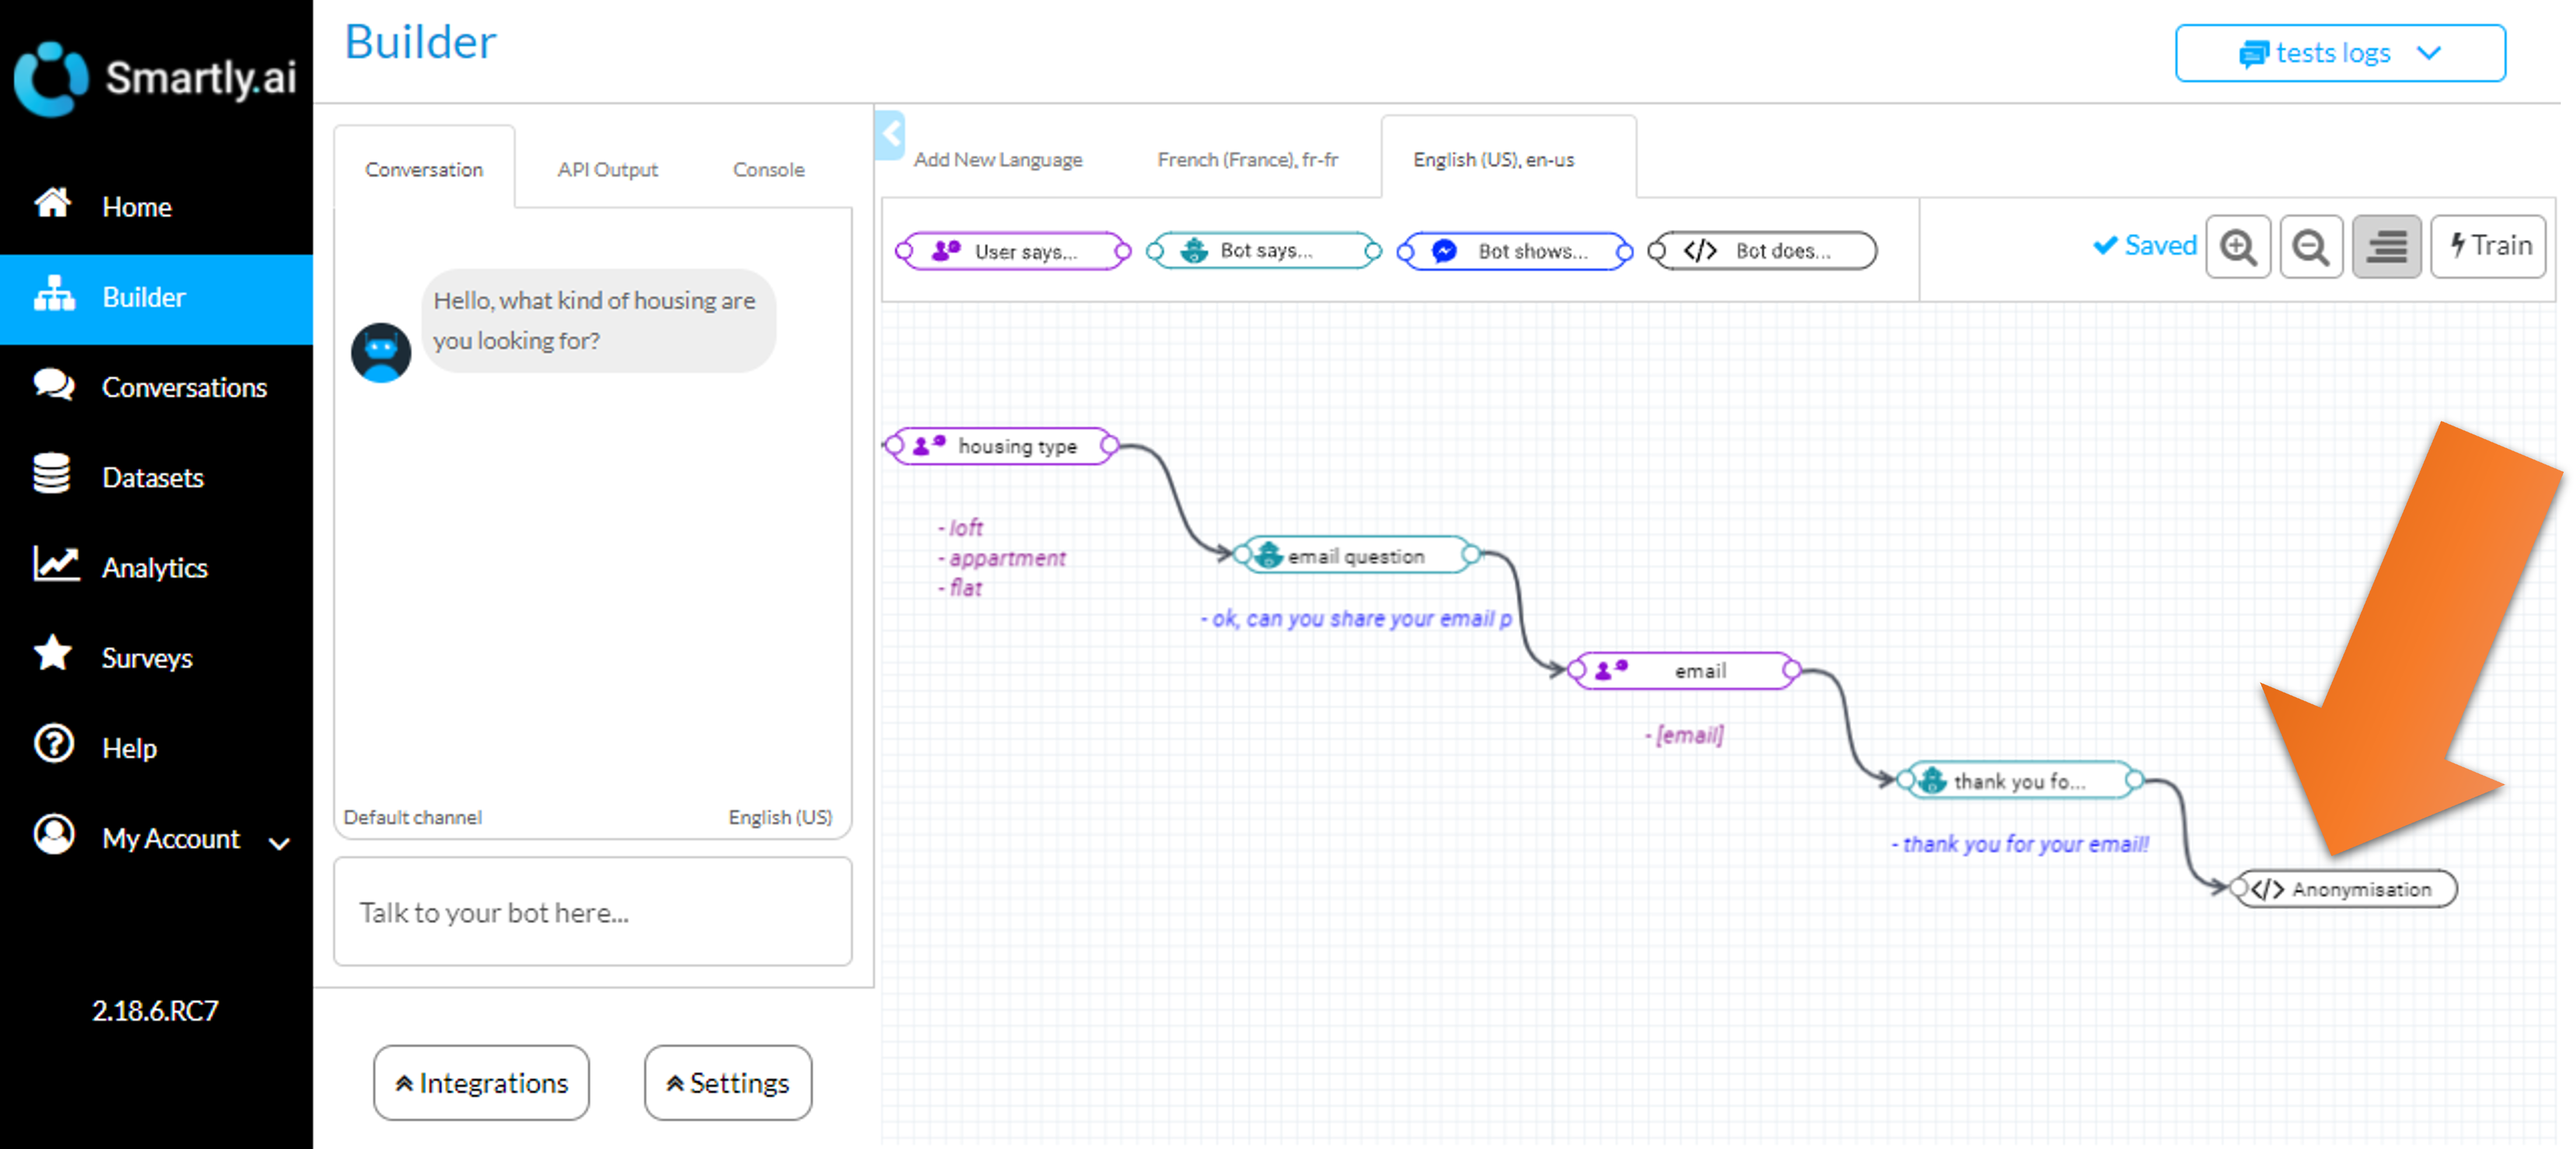
Task: Click the zoom out magnifier icon
Action: [x=2310, y=247]
